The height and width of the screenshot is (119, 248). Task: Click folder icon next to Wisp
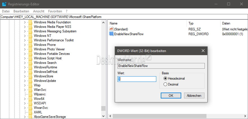pos(30,85)
